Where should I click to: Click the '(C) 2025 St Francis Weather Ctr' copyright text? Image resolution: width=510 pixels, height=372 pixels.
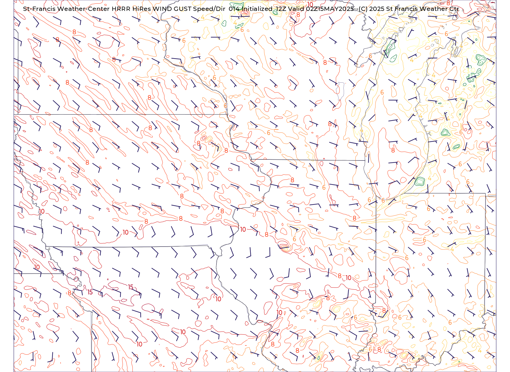(x=409, y=9)
